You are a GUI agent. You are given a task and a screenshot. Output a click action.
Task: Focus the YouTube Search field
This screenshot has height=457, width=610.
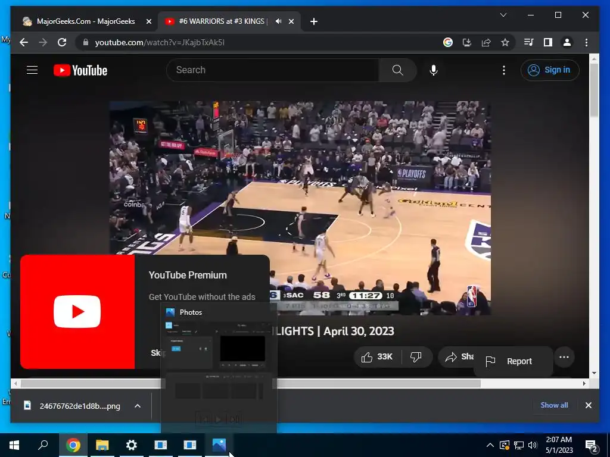(272, 70)
